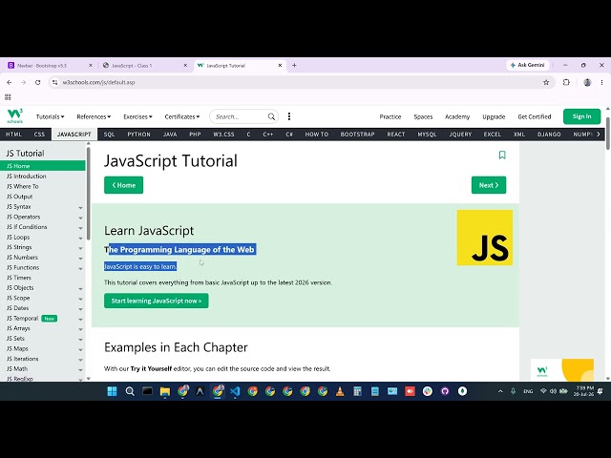Select PYTHON in the topics bar

138,134
